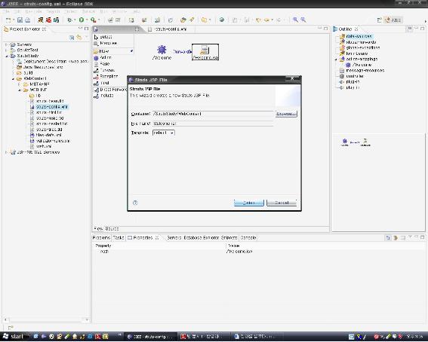
Task: Click the Finish button in the Struts JSP File dialog
Action: click(248, 203)
